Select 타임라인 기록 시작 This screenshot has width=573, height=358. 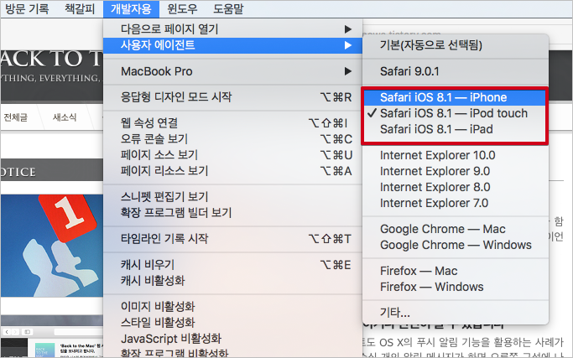(232, 239)
